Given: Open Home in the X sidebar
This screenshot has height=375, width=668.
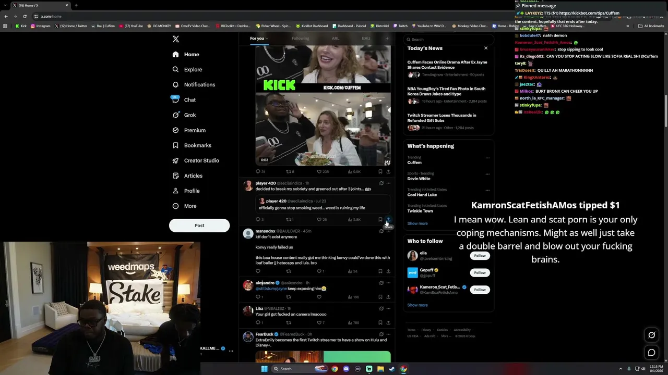Looking at the screenshot, I should [x=186, y=54].
